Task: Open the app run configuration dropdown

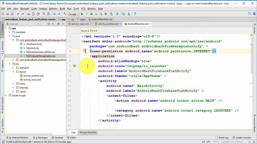Action: [x=74, y=14]
